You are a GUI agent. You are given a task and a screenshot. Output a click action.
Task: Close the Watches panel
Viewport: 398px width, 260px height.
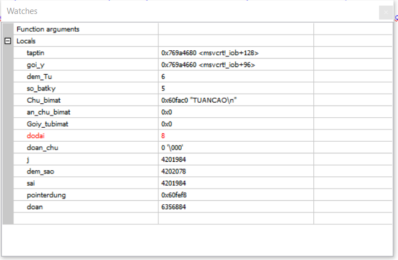click(386, 12)
